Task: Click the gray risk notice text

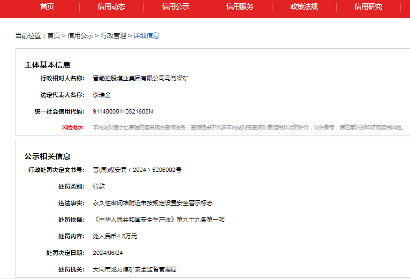Action: tap(249, 127)
